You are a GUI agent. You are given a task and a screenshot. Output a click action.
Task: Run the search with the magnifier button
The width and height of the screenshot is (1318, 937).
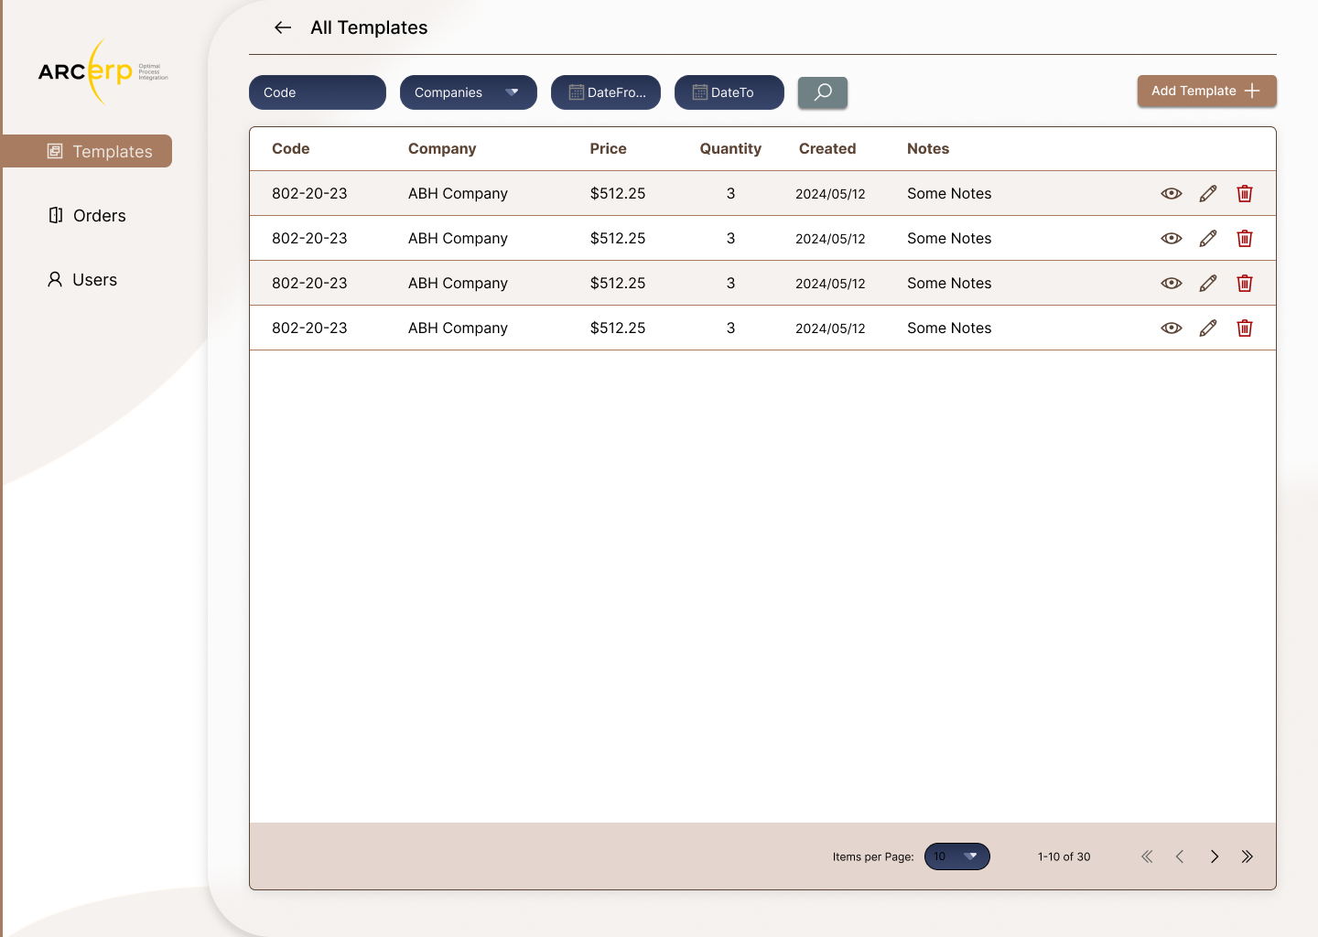[x=823, y=92]
